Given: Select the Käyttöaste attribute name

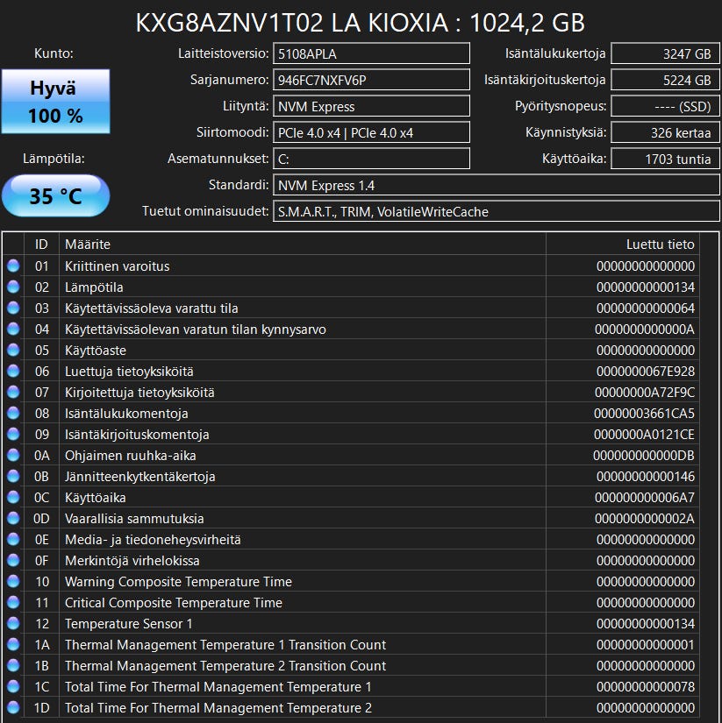Looking at the screenshot, I should click(x=96, y=351).
